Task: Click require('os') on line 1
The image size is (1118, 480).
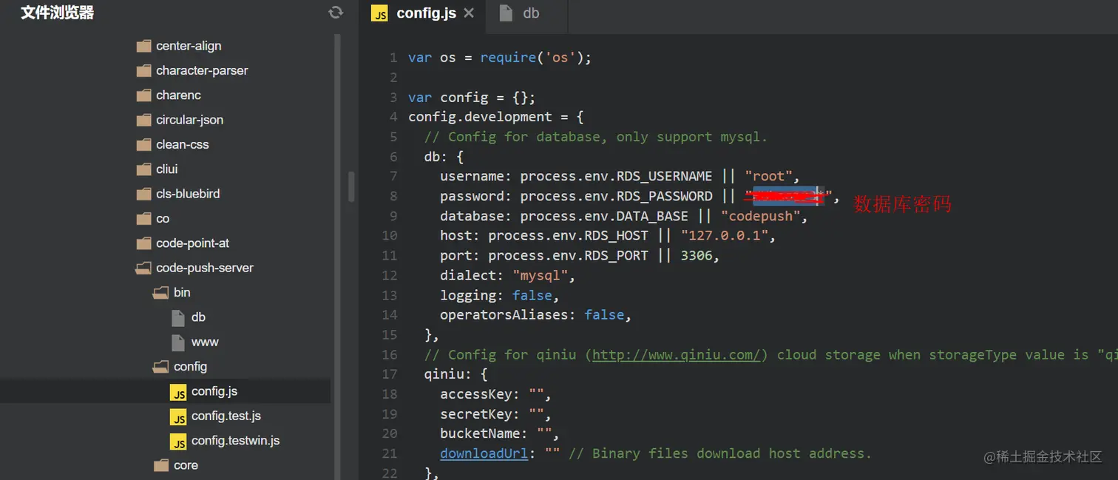Action: pos(532,58)
